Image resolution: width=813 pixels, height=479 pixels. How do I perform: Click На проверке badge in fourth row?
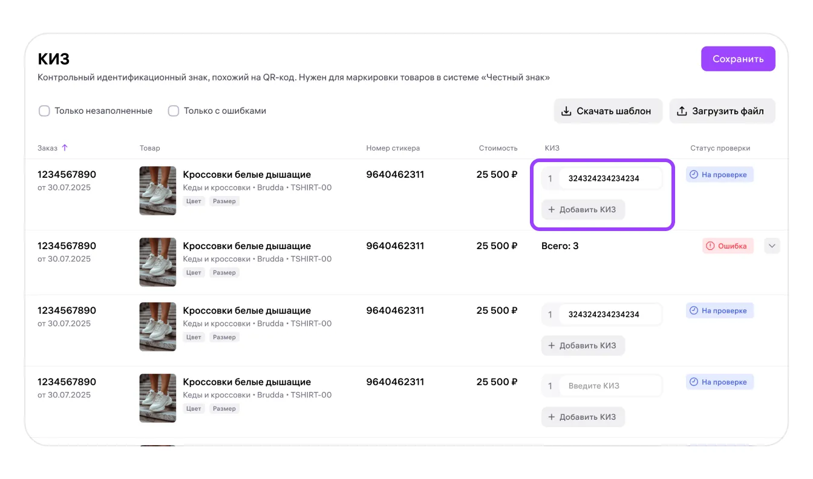(719, 382)
